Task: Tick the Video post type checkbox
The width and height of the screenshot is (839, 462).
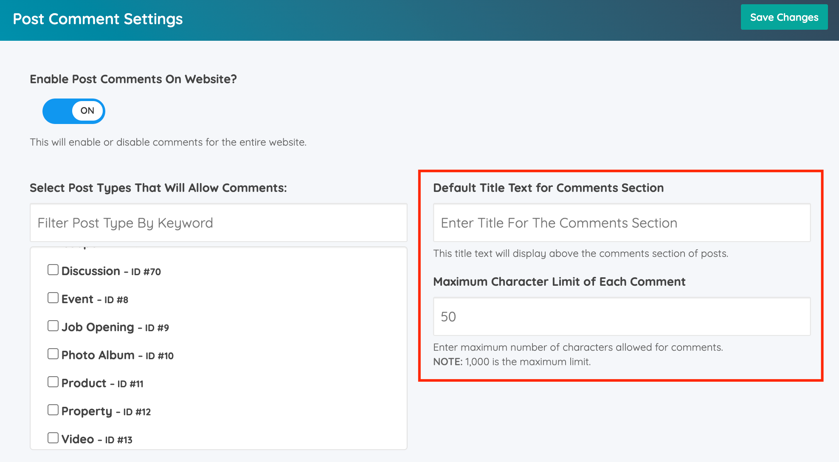Action: [53, 438]
